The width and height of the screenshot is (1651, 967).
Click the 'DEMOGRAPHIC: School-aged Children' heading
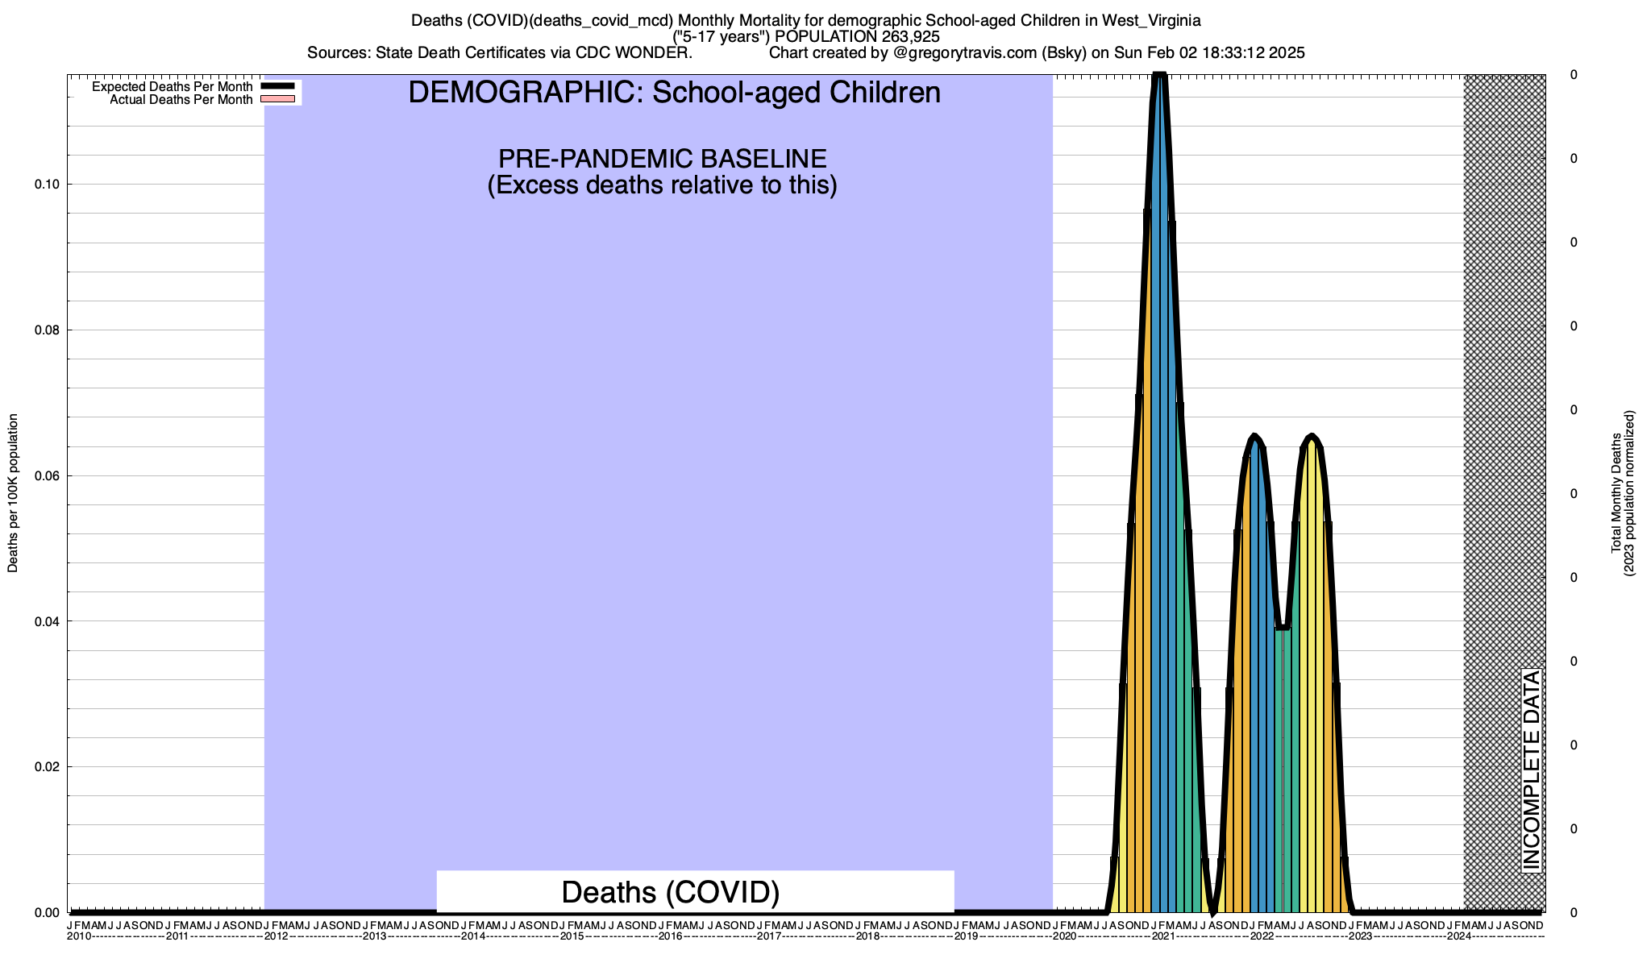tap(674, 93)
